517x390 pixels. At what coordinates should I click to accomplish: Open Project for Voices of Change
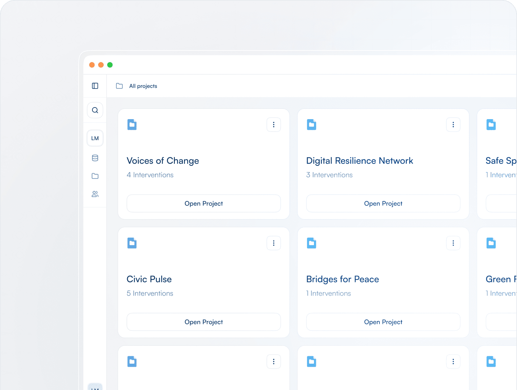204,203
